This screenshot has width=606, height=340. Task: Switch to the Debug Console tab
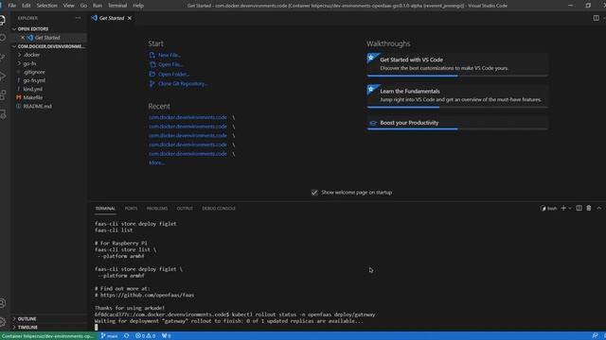(x=219, y=208)
